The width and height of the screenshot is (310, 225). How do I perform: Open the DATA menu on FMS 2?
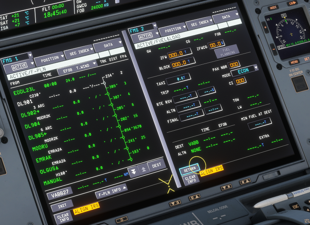pos(226,17)
